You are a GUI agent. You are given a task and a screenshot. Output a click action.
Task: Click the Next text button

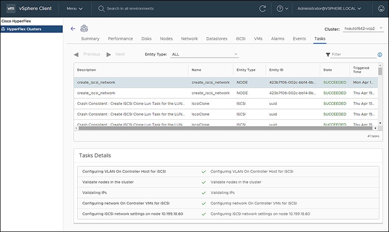[120, 54]
